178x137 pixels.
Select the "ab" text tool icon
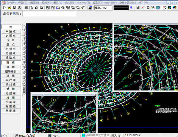[138, 8]
